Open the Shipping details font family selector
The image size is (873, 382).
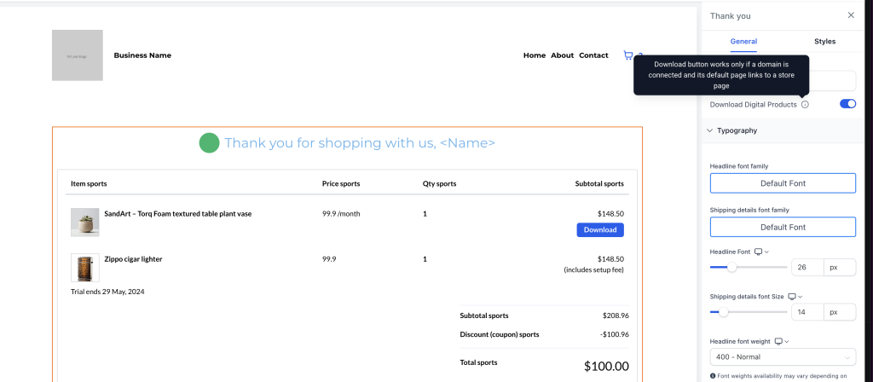tap(783, 227)
